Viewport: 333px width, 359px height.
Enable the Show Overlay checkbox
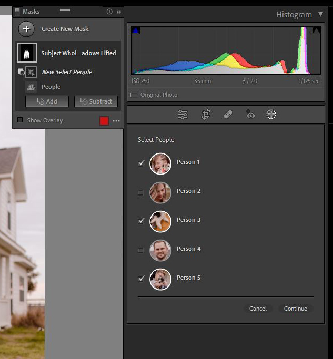click(x=20, y=120)
